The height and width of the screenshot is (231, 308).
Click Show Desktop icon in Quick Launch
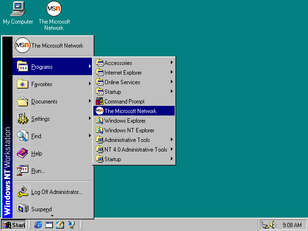point(60,225)
